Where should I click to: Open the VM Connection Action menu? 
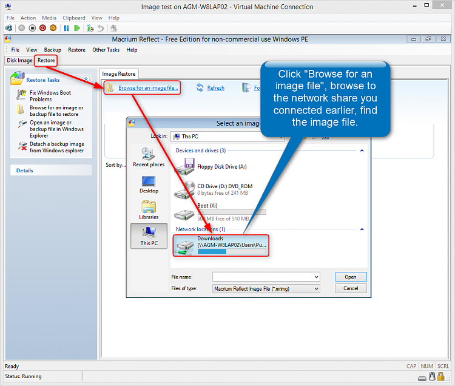coord(28,18)
